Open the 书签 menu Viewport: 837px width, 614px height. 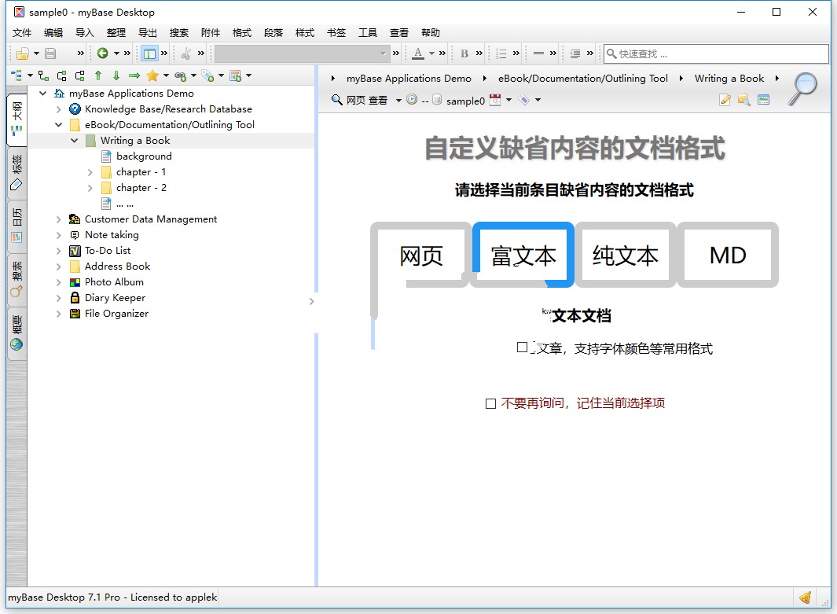pyautogui.click(x=336, y=32)
